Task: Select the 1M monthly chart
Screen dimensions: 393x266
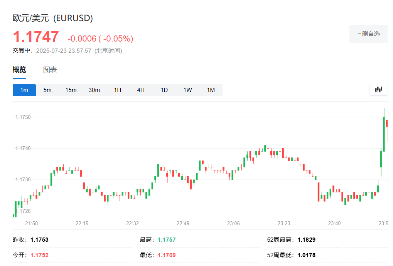Action: pyautogui.click(x=211, y=90)
